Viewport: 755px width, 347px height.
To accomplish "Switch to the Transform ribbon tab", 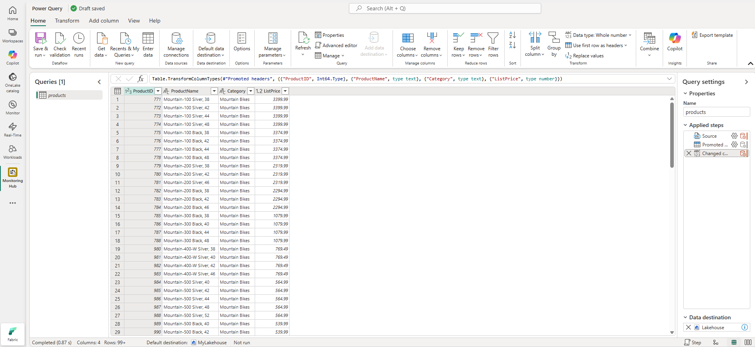I will pos(67,21).
